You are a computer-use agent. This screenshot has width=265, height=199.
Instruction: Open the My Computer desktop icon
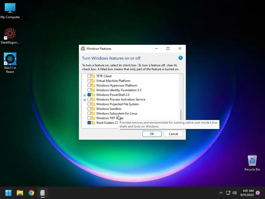click(x=10, y=11)
